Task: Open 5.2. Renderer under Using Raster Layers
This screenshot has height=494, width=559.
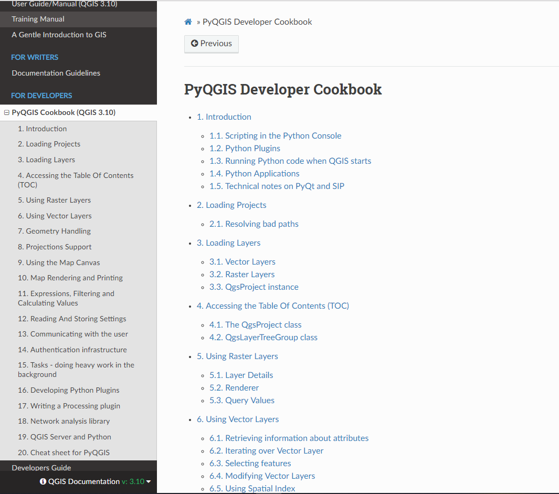Action: pyautogui.click(x=234, y=387)
